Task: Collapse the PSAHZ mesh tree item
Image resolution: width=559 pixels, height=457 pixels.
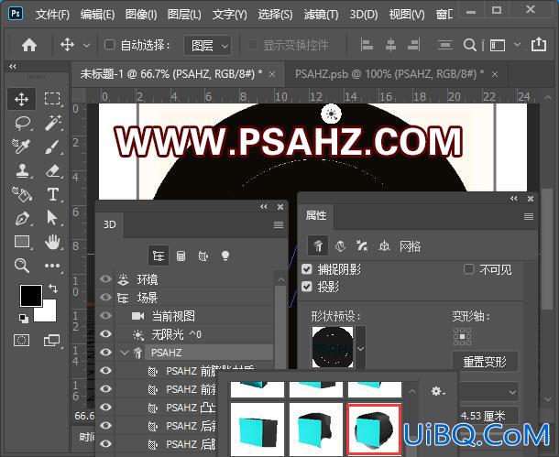Action: (x=125, y=353)
